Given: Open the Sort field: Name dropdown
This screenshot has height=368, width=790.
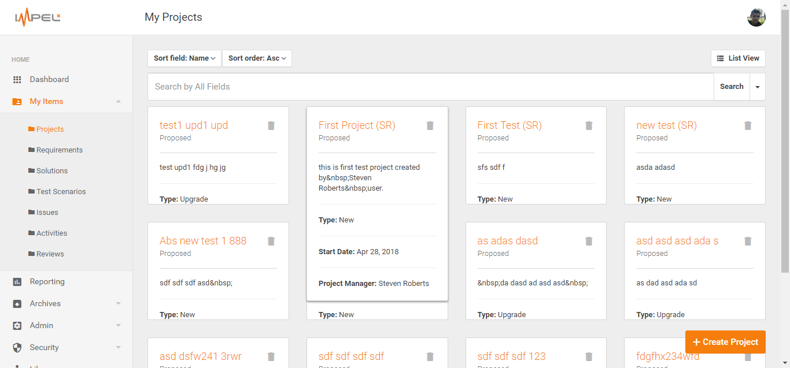Looking at the screenshot, I should 184,58.
